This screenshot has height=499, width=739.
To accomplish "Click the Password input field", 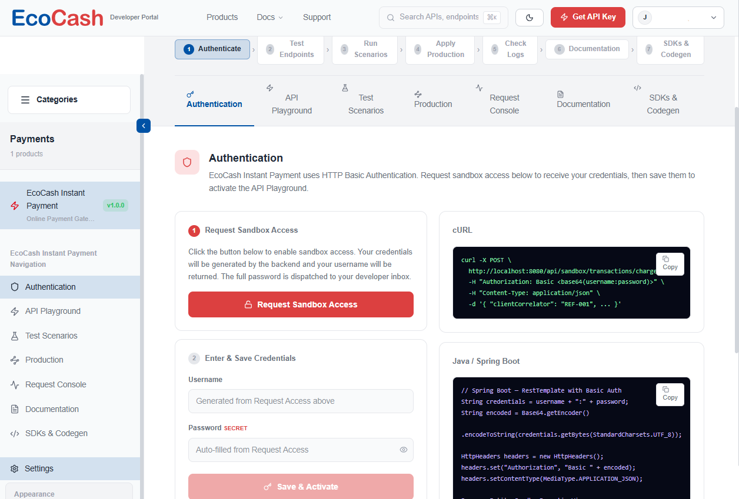I will click(x=301, y=450).
